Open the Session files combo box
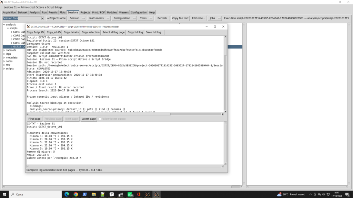 pos(23,18)
